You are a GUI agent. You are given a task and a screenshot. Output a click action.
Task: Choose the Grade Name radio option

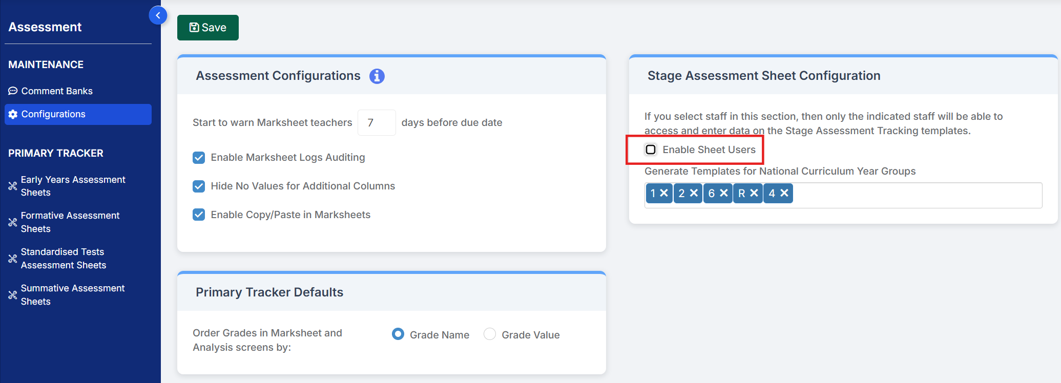[x=398, y=334]
